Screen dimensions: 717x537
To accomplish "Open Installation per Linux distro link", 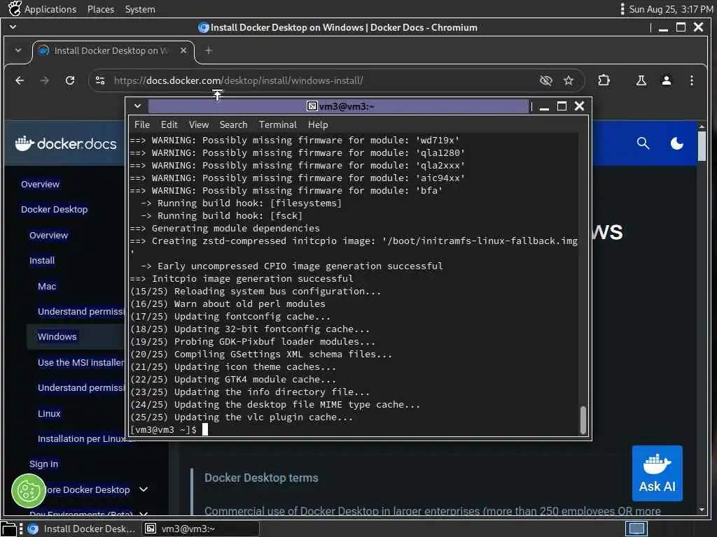I will point(81,438).
